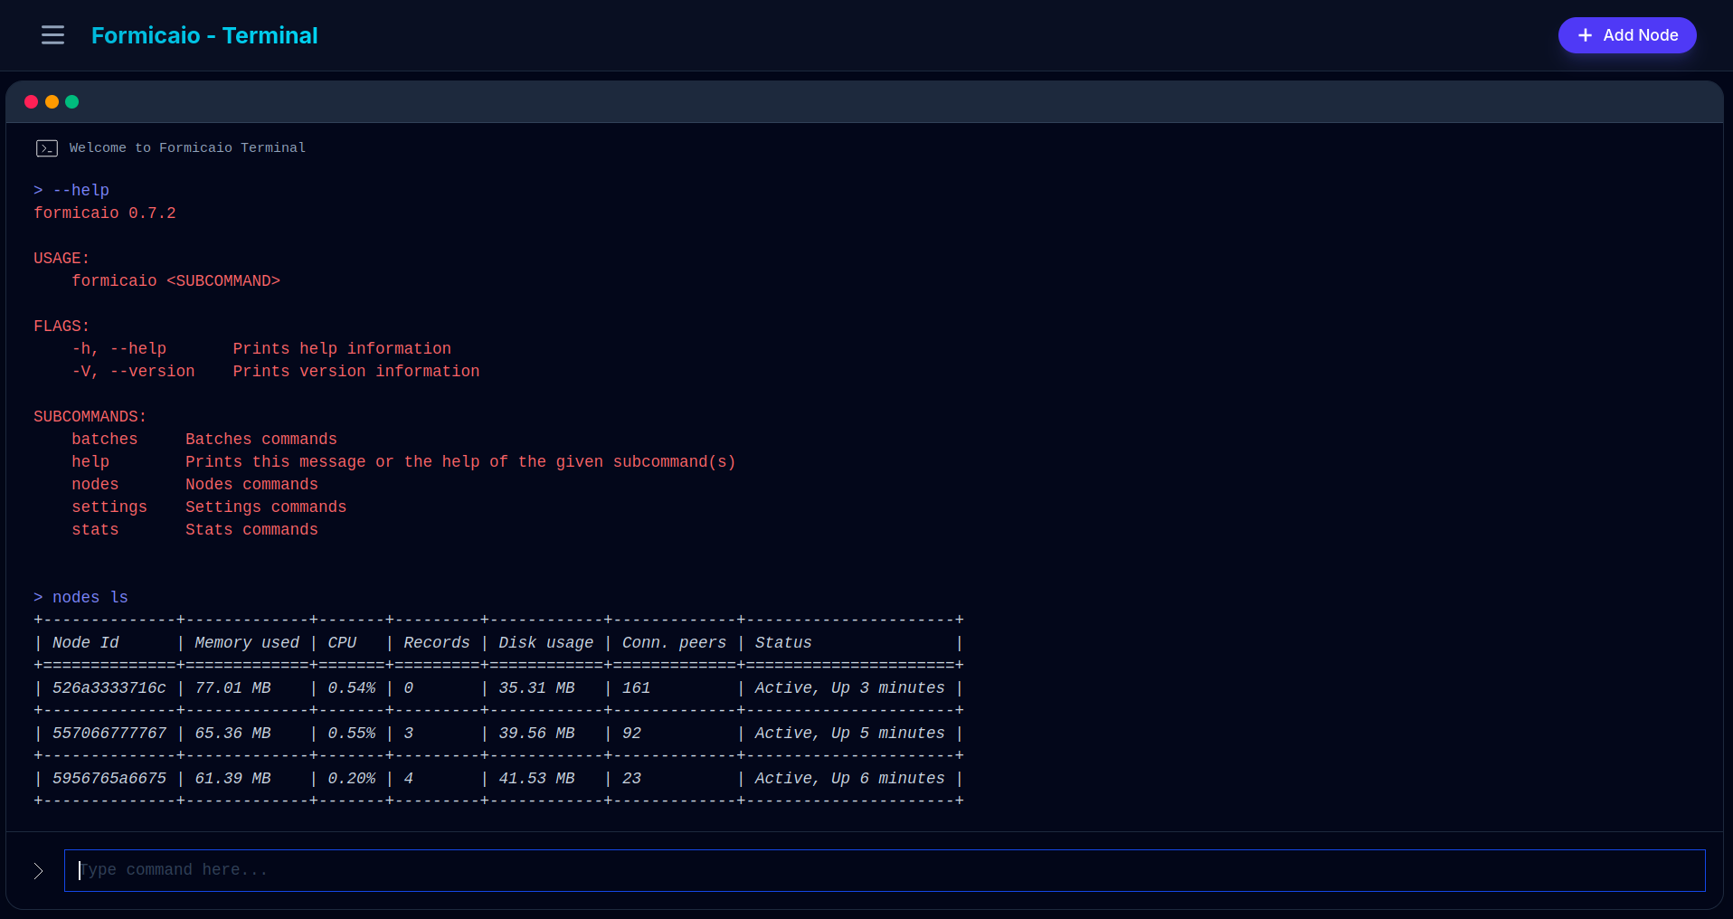Select node id 526a3333716c

[109, 687]
